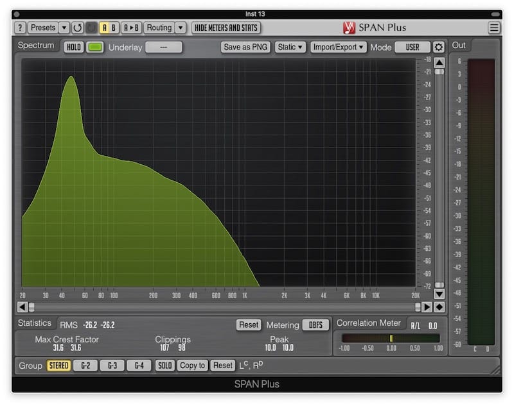The height and width of the screenshot is (406, 514).
Task: Click the vertical range scrollbar top handle
Action: tap(439, 71)
